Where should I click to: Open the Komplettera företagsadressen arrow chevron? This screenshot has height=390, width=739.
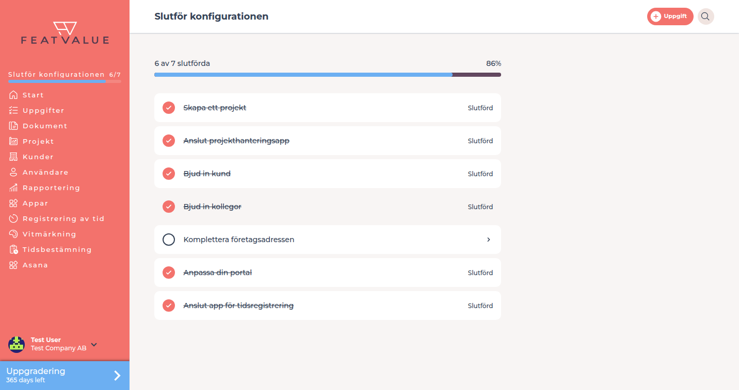tap(489, 240)
